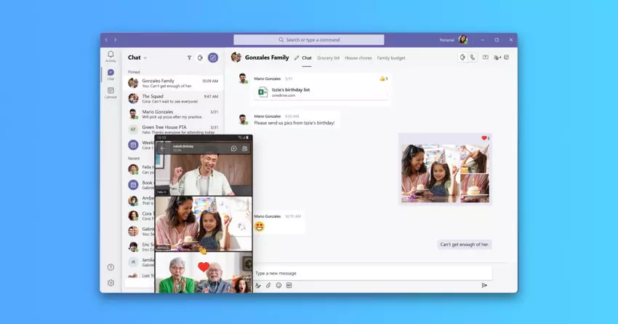Open the Calendar from the left rail

point(111,92)
